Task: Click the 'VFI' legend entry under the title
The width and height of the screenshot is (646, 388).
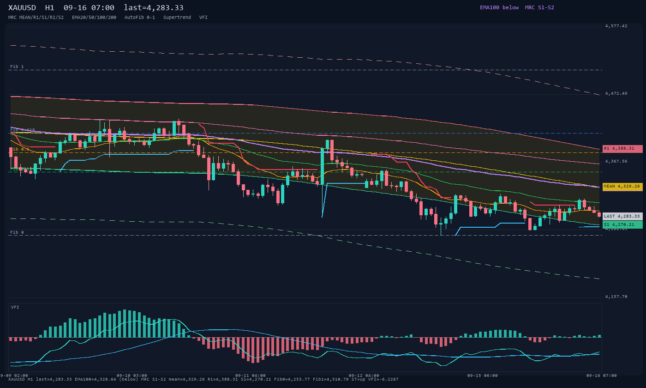Action: pyautogui.click(x=203, y=18)
